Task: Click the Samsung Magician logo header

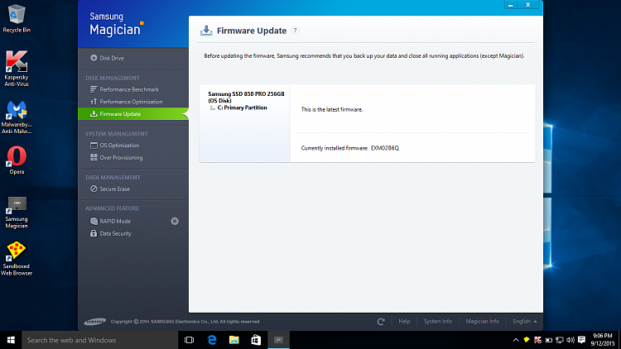Action: (x=116, y=25)
